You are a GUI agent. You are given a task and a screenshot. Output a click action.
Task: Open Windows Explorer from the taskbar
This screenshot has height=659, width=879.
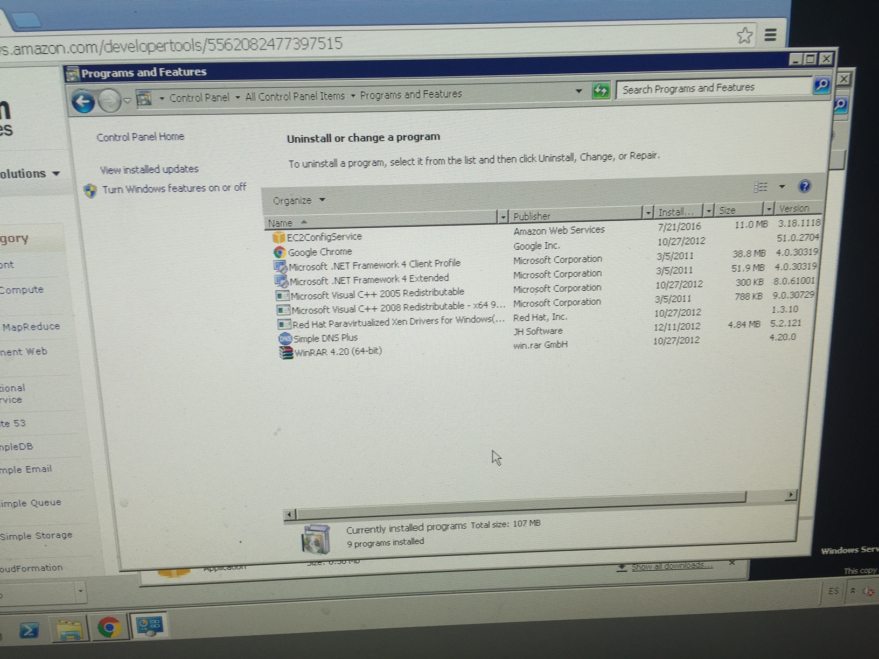pyautogui.click(x=70, y=628)
